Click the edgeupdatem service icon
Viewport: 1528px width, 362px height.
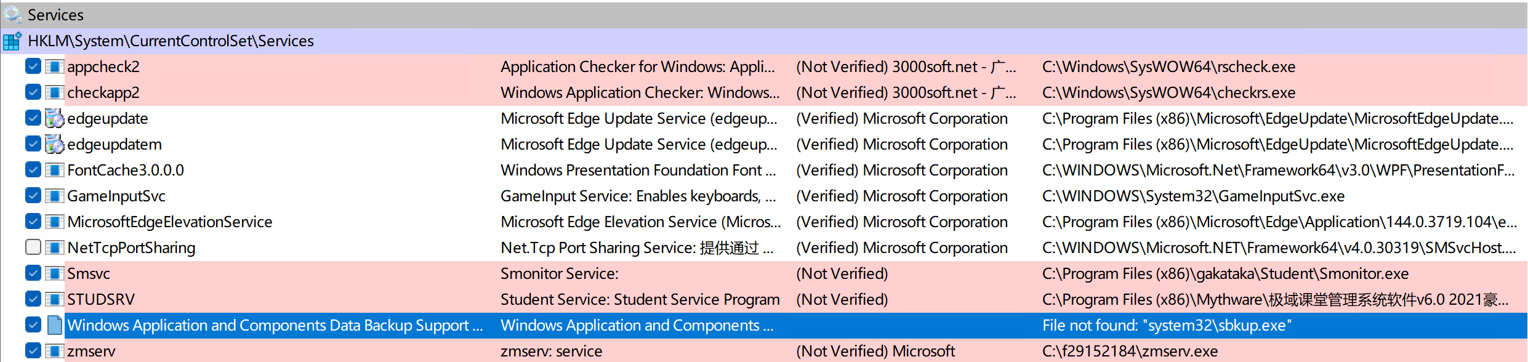55,144
